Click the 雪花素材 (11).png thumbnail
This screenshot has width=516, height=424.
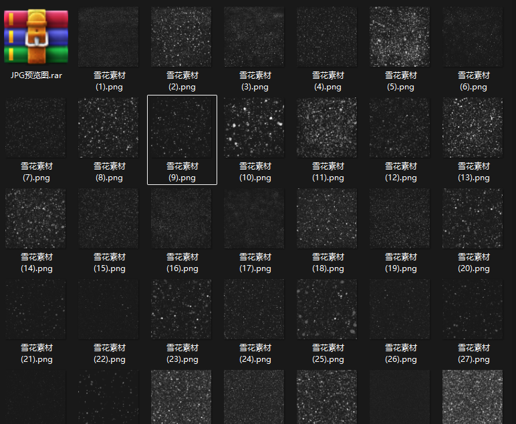pos(328,128)
